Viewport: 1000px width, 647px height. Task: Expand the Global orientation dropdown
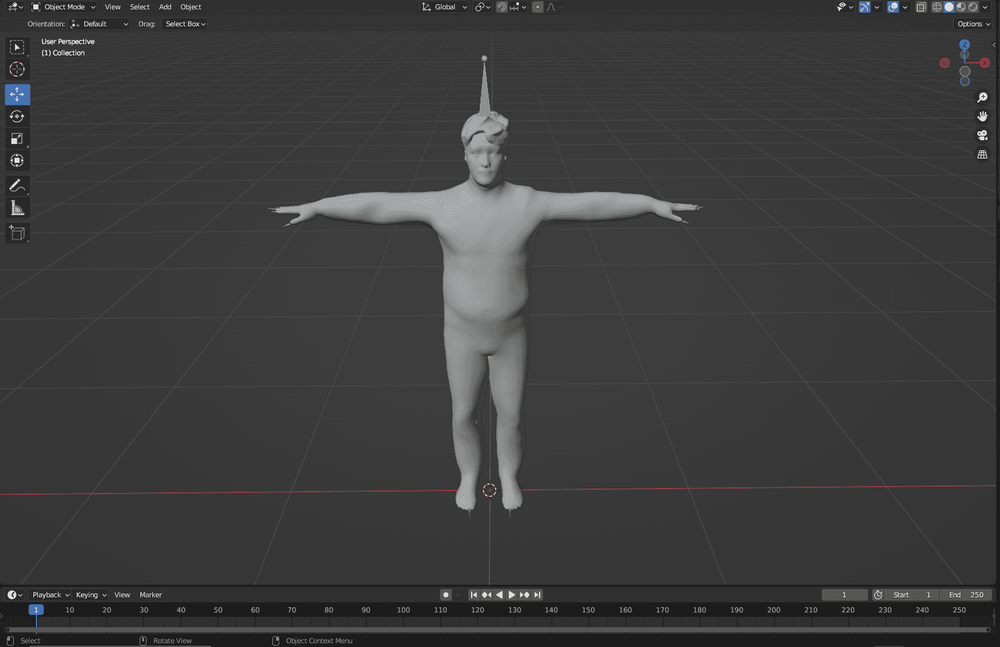(445, 7)
